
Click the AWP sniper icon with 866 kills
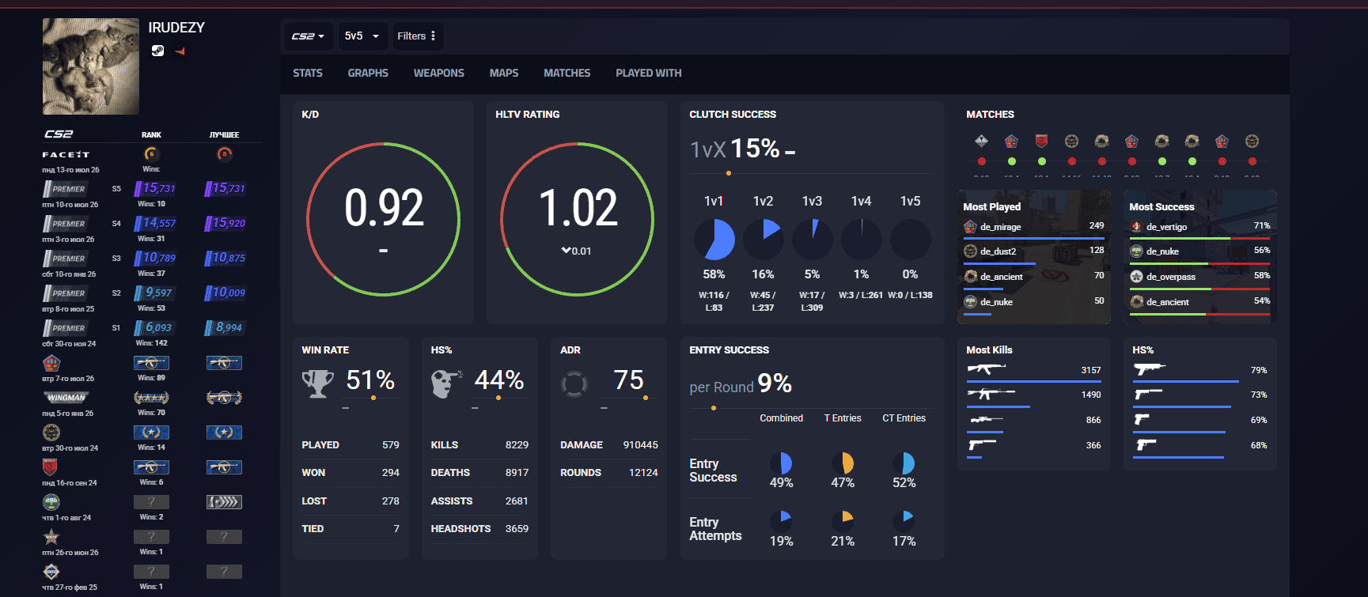tap(985, 419)
